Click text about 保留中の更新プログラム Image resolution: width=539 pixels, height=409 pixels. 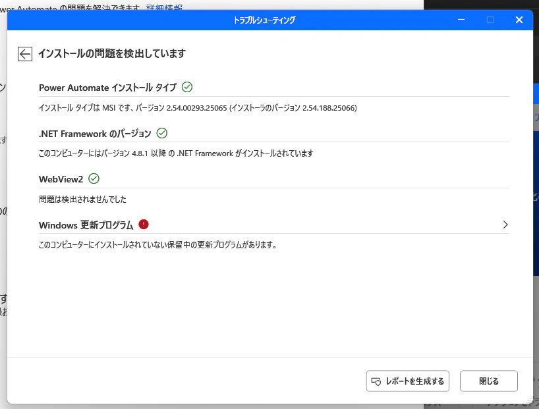coord(157,245)
